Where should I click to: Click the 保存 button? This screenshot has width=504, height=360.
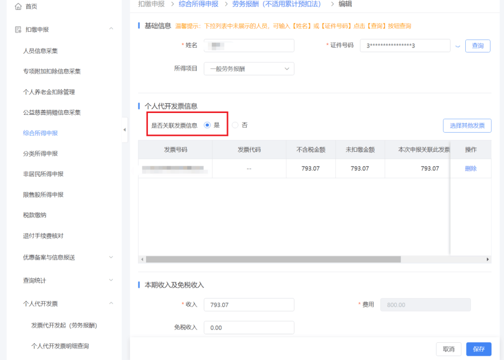478,349
